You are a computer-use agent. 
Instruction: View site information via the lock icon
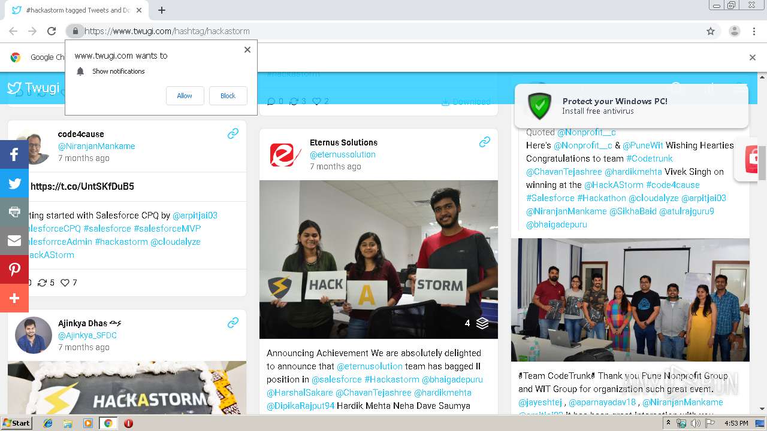[x=75, y=31]
